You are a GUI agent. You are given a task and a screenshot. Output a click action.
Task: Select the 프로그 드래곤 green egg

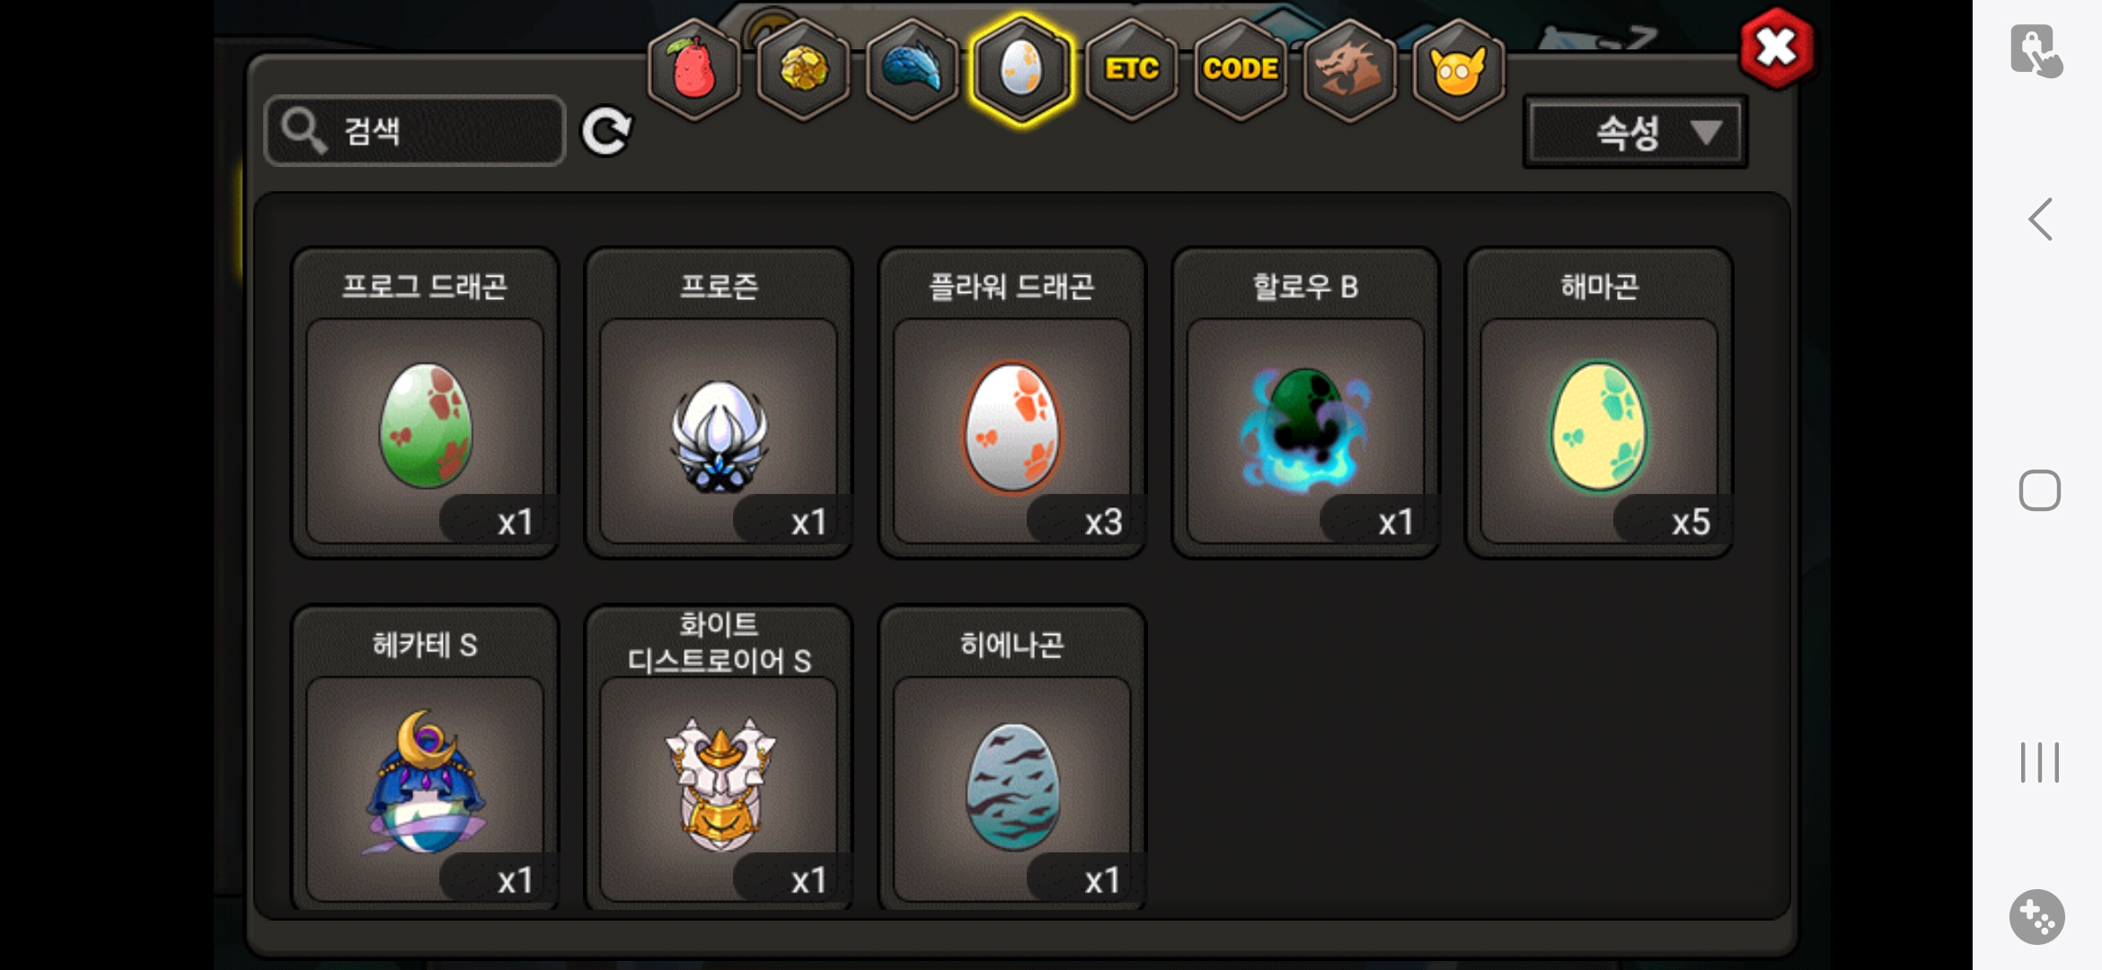(425, 402)
